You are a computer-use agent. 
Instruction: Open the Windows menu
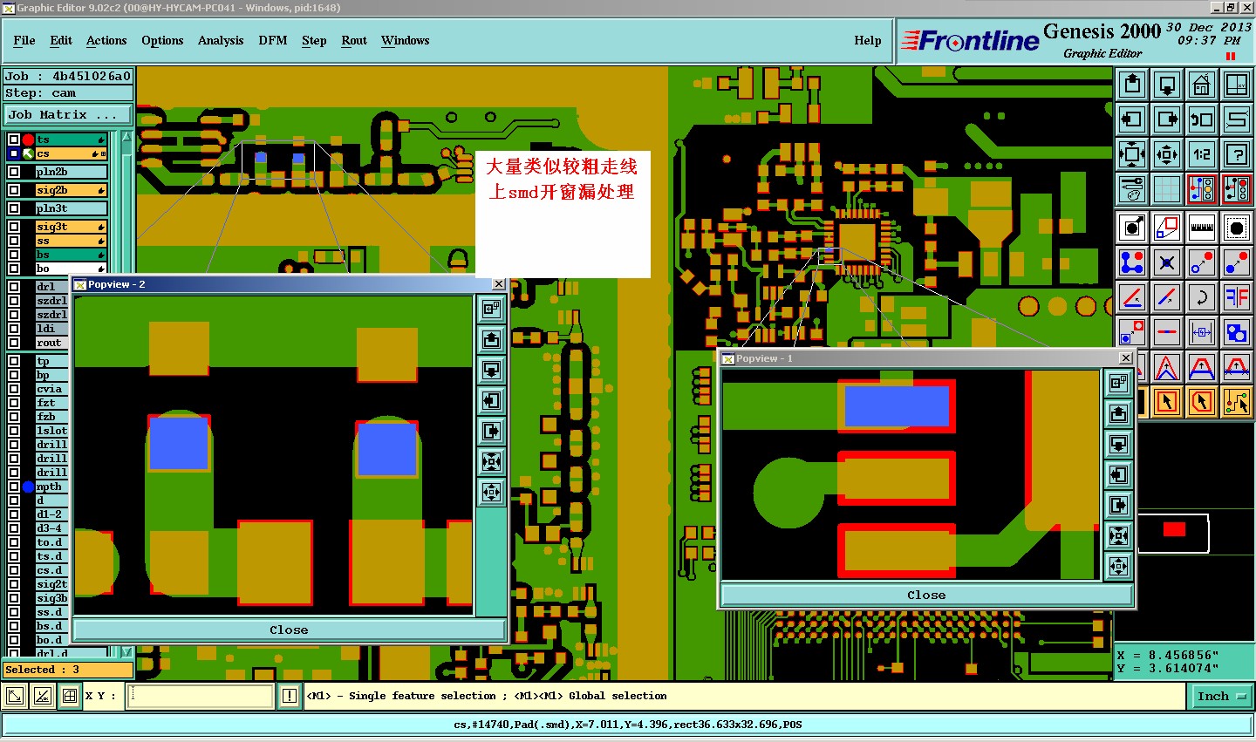[406, 40]
